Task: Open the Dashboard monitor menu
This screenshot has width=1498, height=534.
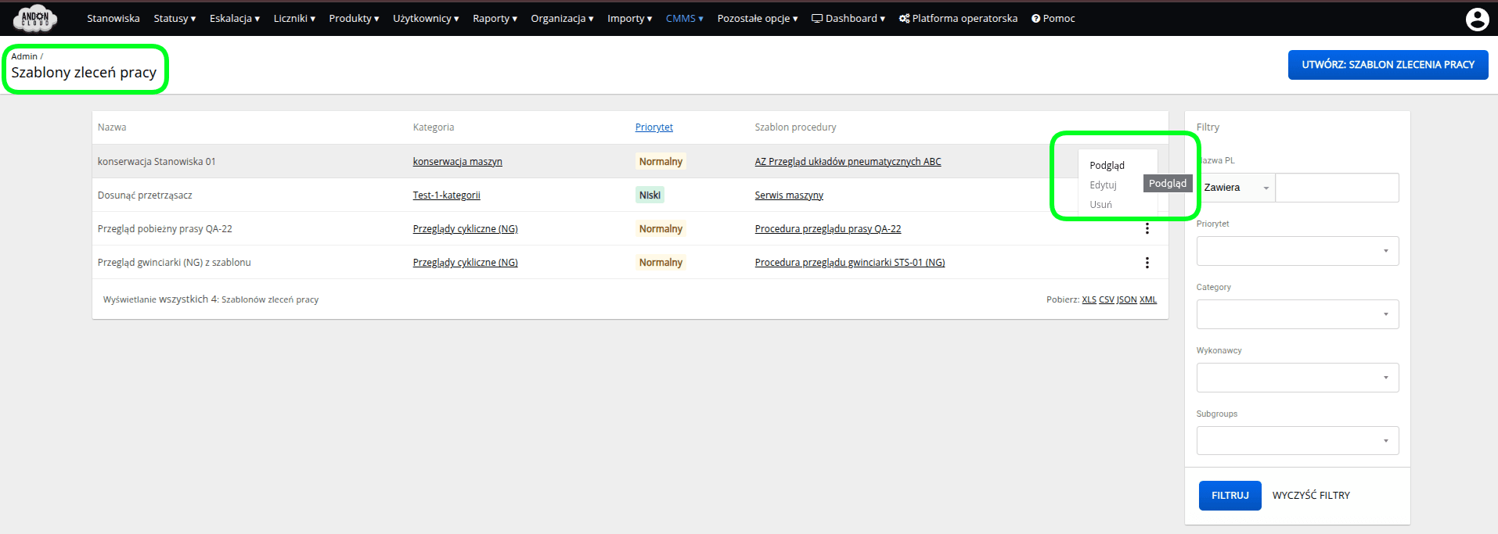Action: click(848, 19)
